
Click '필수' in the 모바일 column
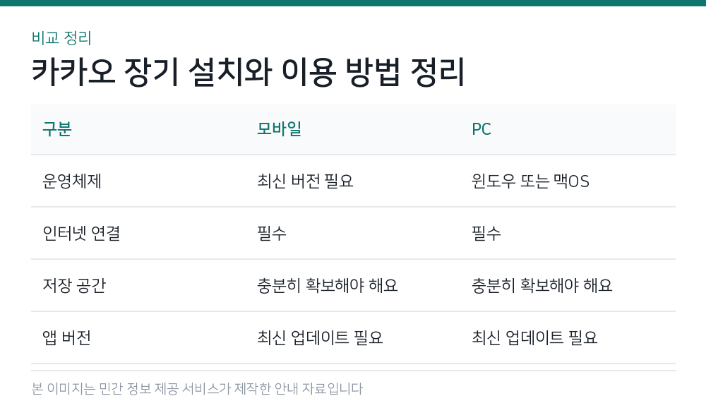pos(272,233)
